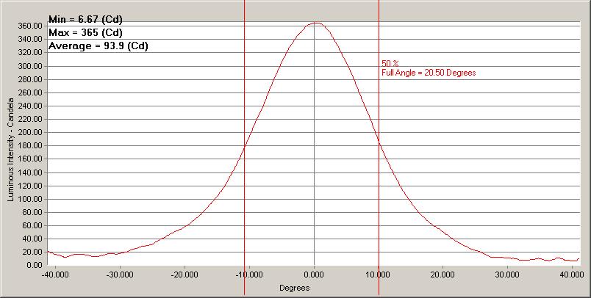Select the 20.000 x-axis tick label
The image size is (591, 298).
click(443, 275)
